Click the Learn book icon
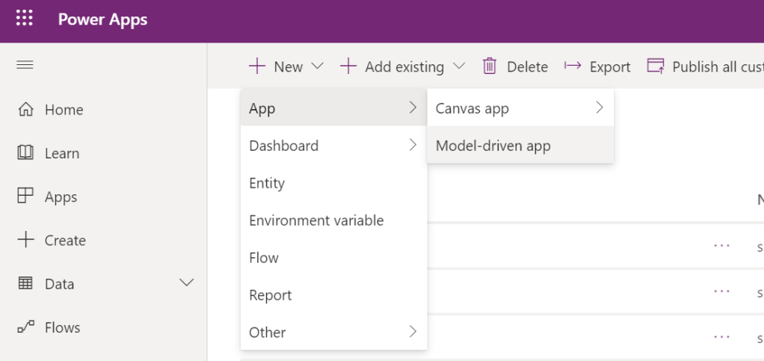The width and height of the screenshot is (764, 361). click(25, 153)
